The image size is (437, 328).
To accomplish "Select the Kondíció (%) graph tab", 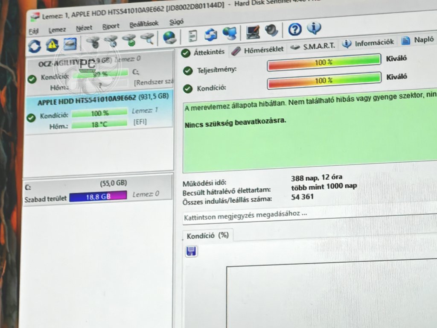I will 208,236.
